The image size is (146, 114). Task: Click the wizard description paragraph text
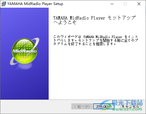click(x=96, y=40)
